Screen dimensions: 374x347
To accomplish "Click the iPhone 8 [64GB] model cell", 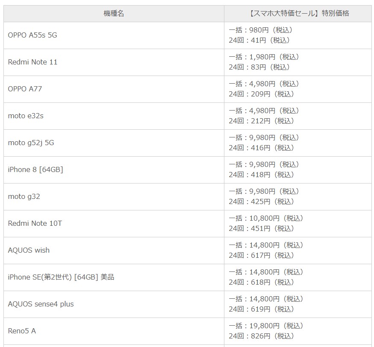I will click(35, 169).
